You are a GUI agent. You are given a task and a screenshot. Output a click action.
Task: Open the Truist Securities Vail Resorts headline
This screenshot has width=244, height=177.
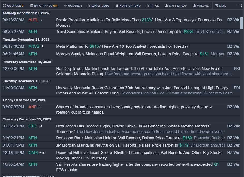pyautogui.click(x=119, y=32)
